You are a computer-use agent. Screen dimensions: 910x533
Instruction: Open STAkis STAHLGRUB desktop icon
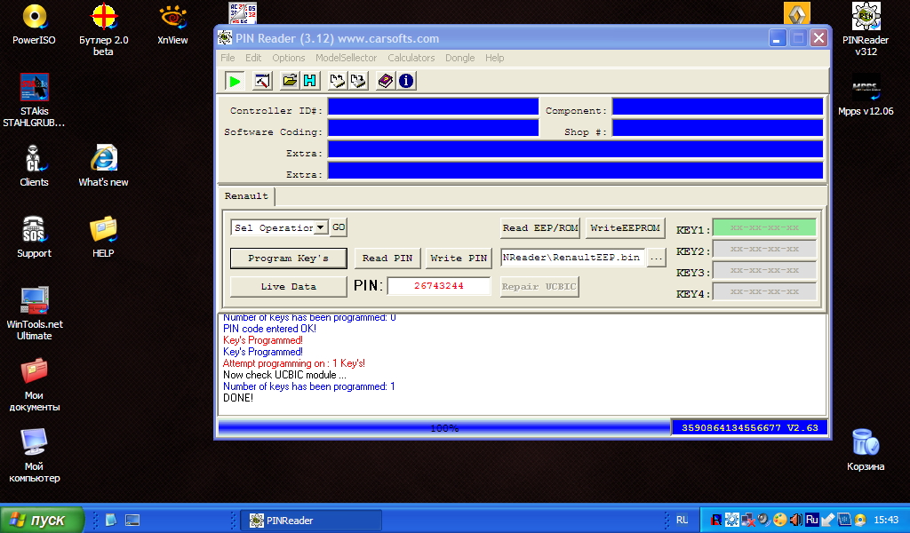(x=35, y=100)
